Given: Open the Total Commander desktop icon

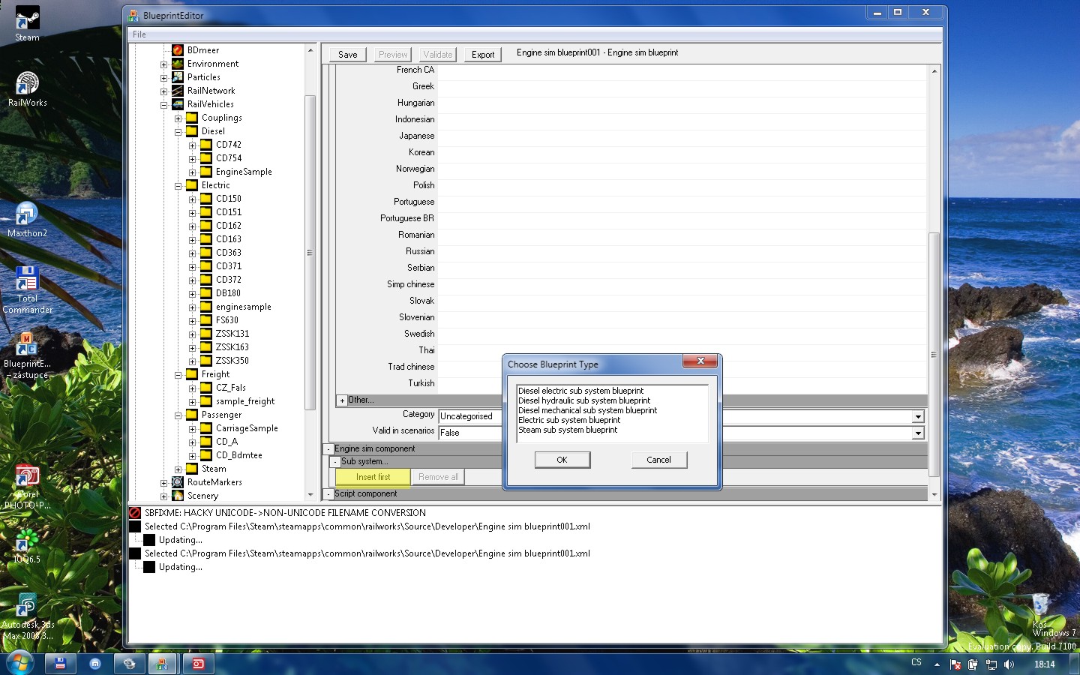Looking at the screenshot, I should pyautogui.click(x=27, y=289).
